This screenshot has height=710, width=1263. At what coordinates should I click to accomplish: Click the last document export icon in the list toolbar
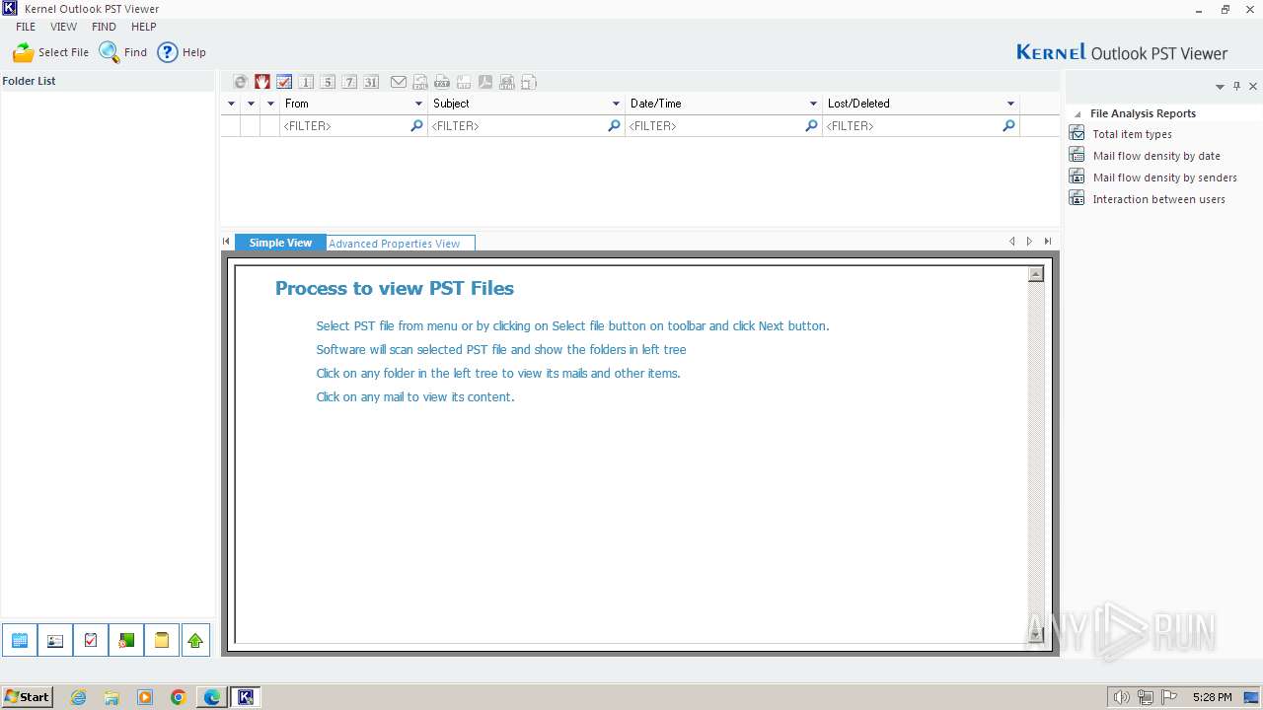(x=529, y=82)
